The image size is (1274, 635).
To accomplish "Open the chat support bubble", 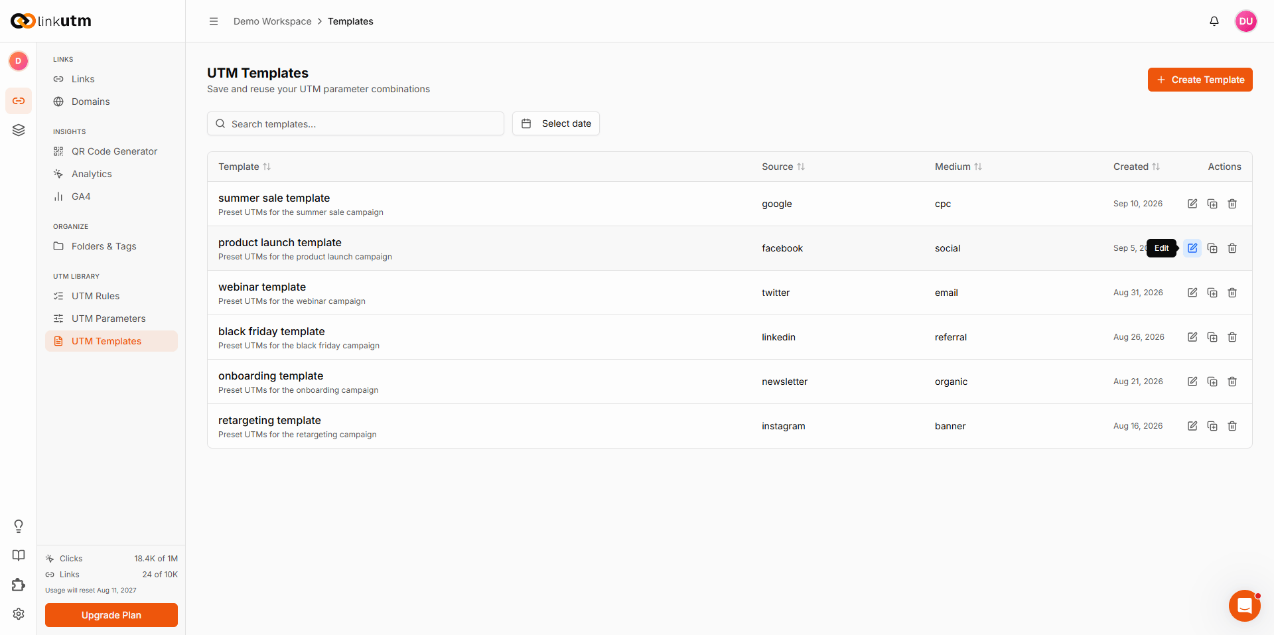I will [x=1245, y=606].
